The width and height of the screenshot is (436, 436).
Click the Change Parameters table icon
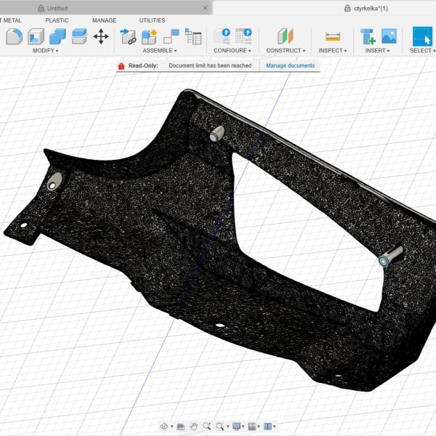coord(243,36)
